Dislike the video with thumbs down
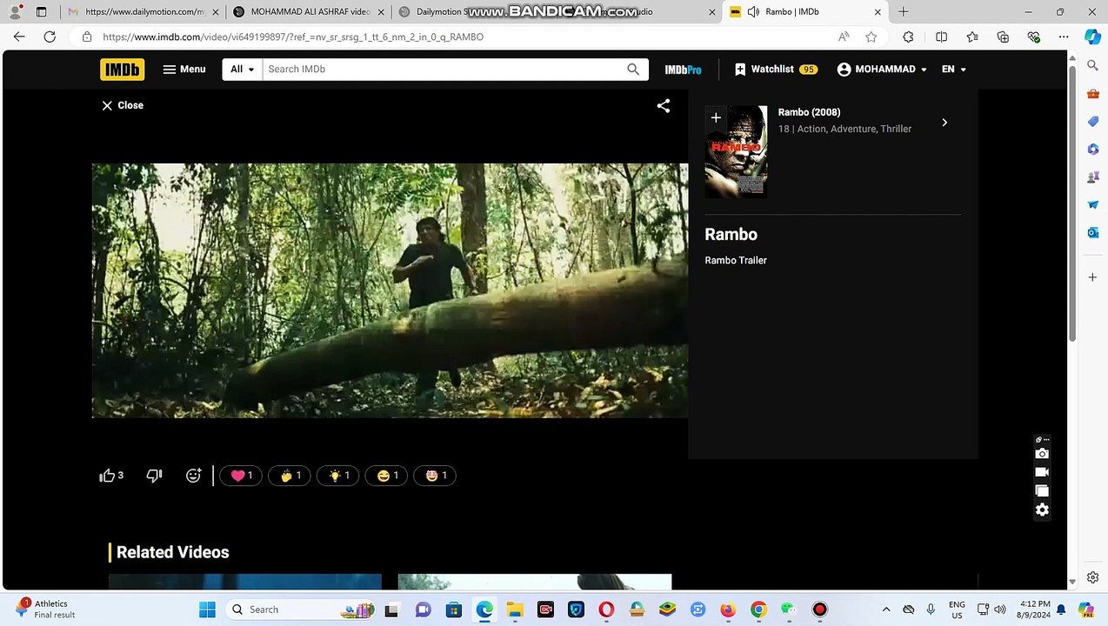Screen dimensions: 1108x626 pyautogui.click(x=154, y=476)
